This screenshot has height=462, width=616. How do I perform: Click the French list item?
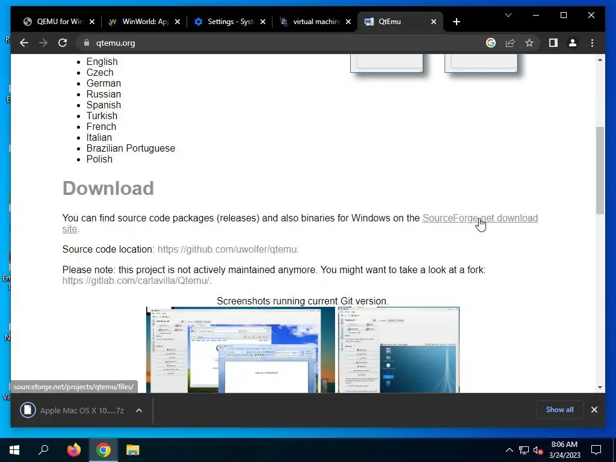[101, 126]
